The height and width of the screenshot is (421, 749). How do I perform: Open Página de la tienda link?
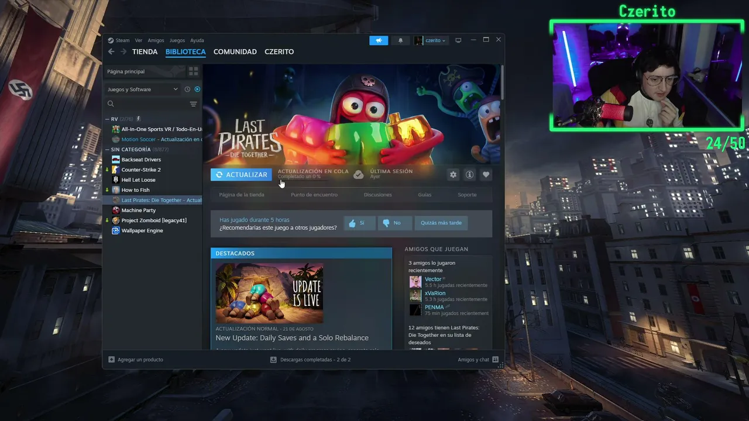click(242, 195)
